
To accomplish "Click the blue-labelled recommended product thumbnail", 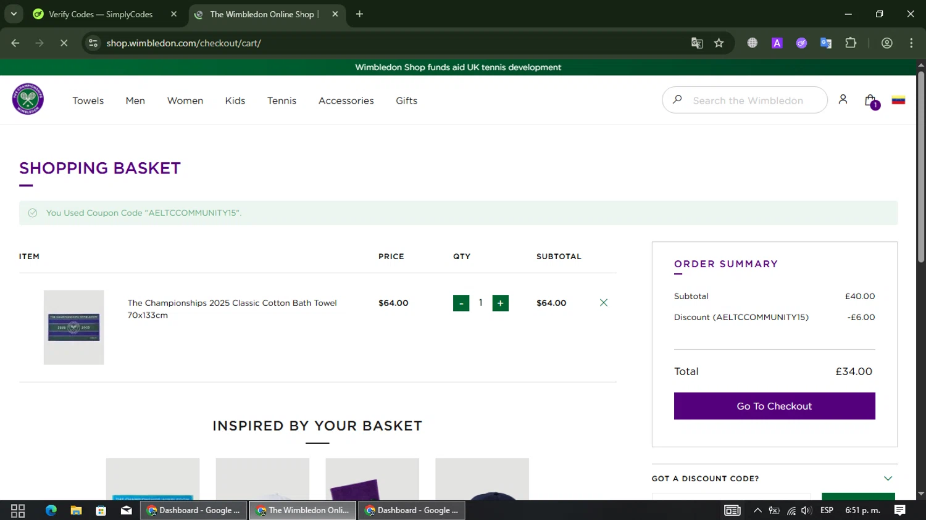I will 152,479.
